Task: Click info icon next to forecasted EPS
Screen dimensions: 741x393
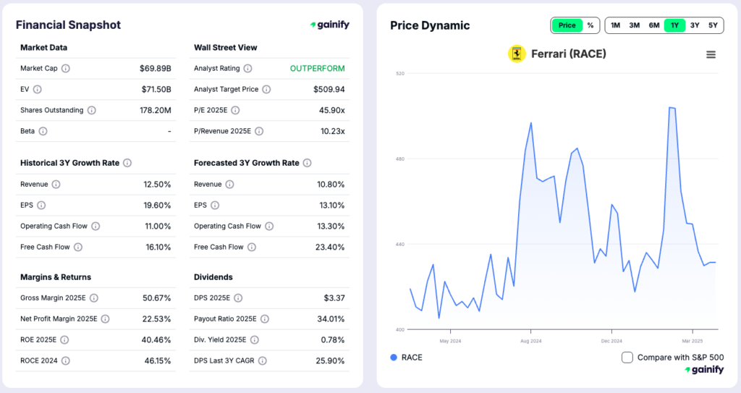Action: [215, 206]
